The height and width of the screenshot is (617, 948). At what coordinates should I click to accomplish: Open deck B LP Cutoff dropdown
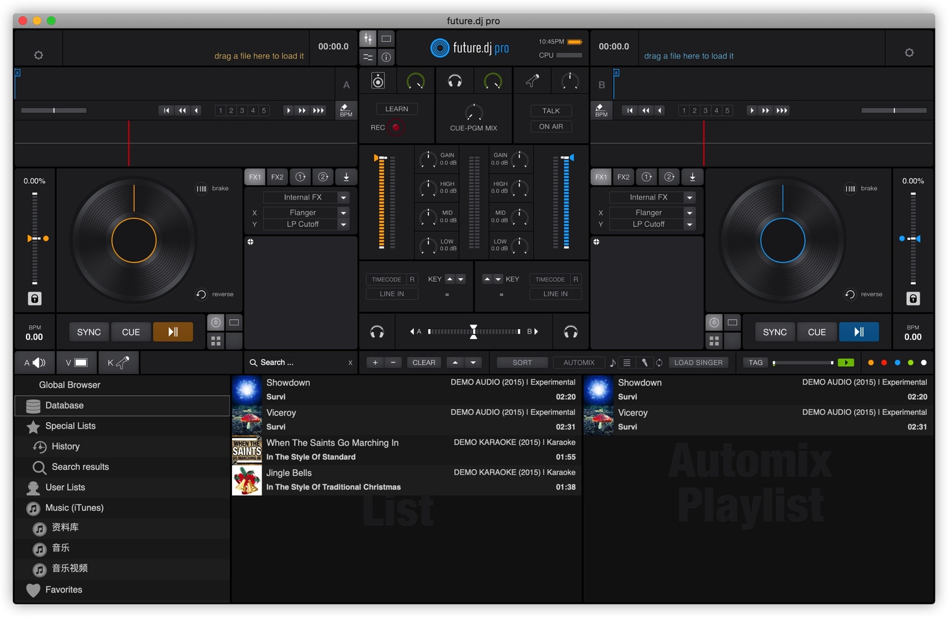click(x=690, y=224)
